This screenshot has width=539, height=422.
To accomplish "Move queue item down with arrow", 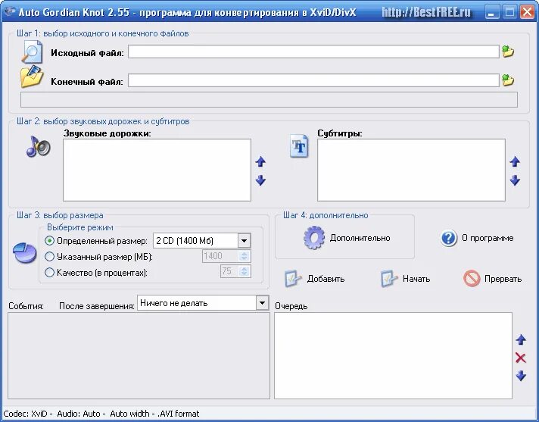I will 521,376.
